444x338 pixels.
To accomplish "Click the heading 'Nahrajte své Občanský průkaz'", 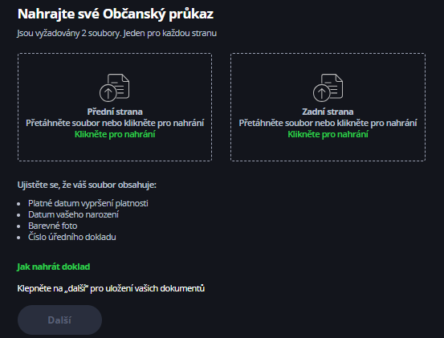I will [x=116, y=14].
